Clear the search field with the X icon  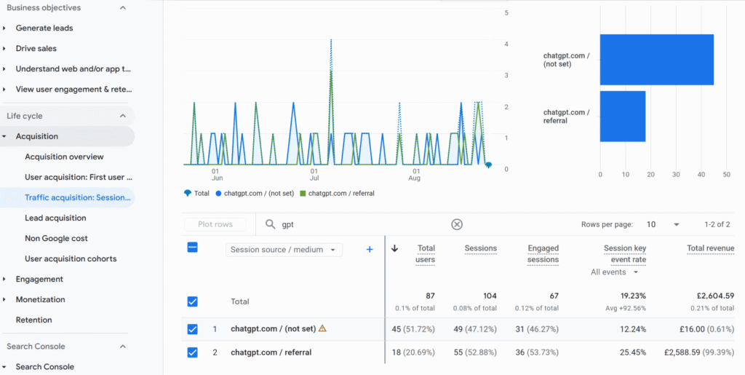click(x=457, y=224)
